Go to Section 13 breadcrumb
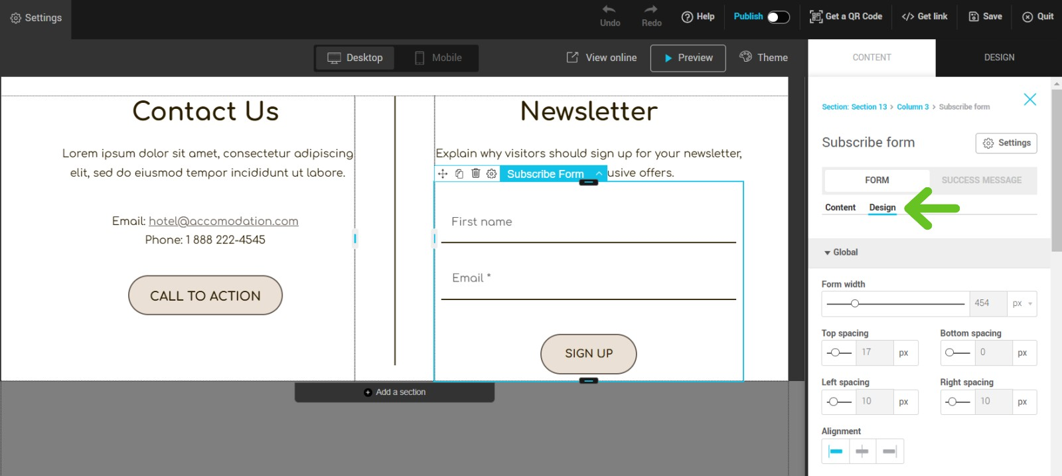1062x476 pixels. click(x=854, y=107)
